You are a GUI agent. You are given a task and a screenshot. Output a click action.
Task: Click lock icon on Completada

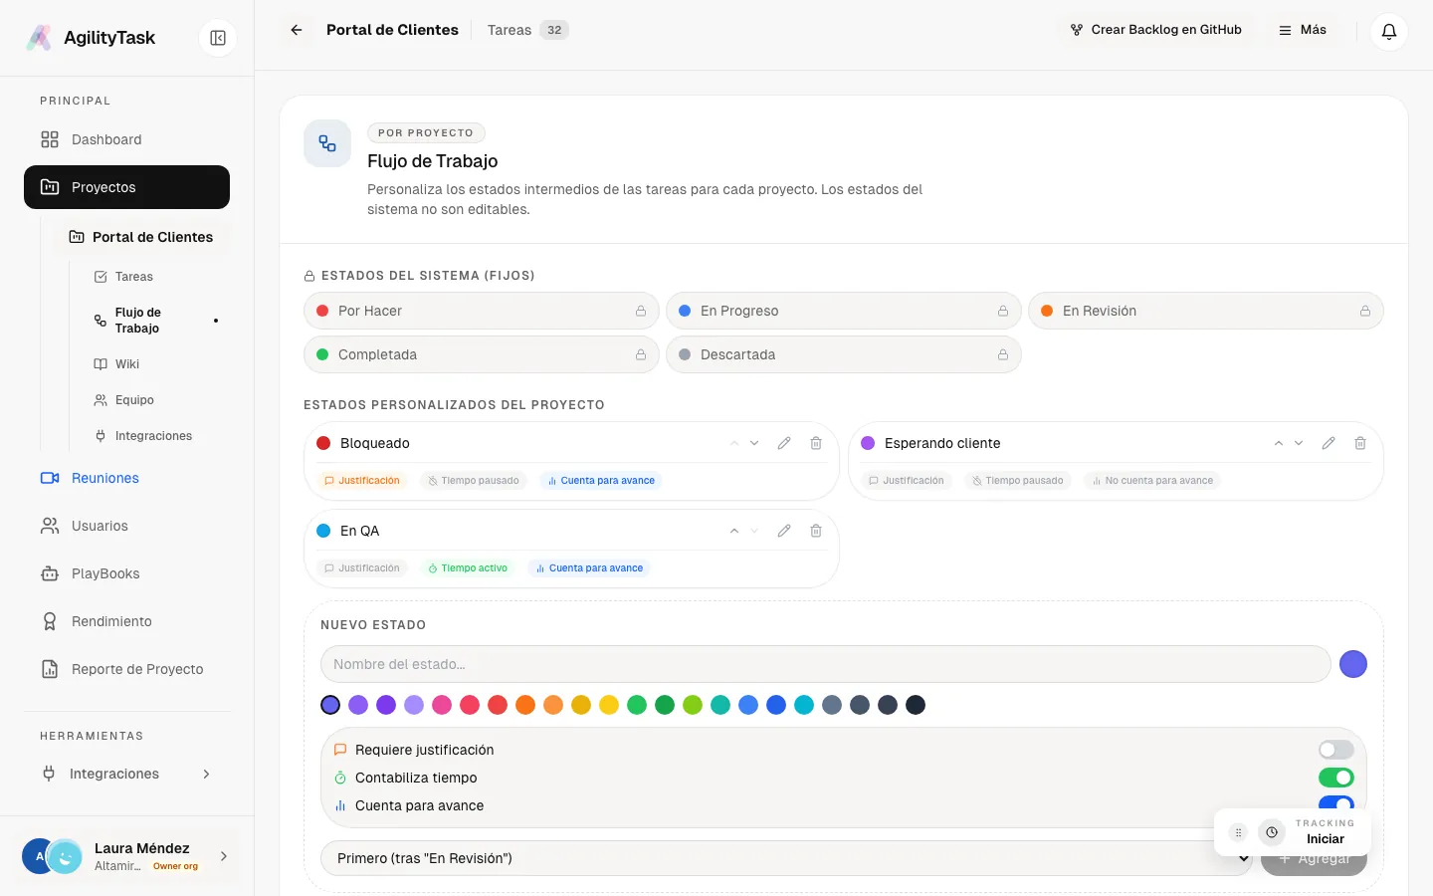click(x=641, y=354)
